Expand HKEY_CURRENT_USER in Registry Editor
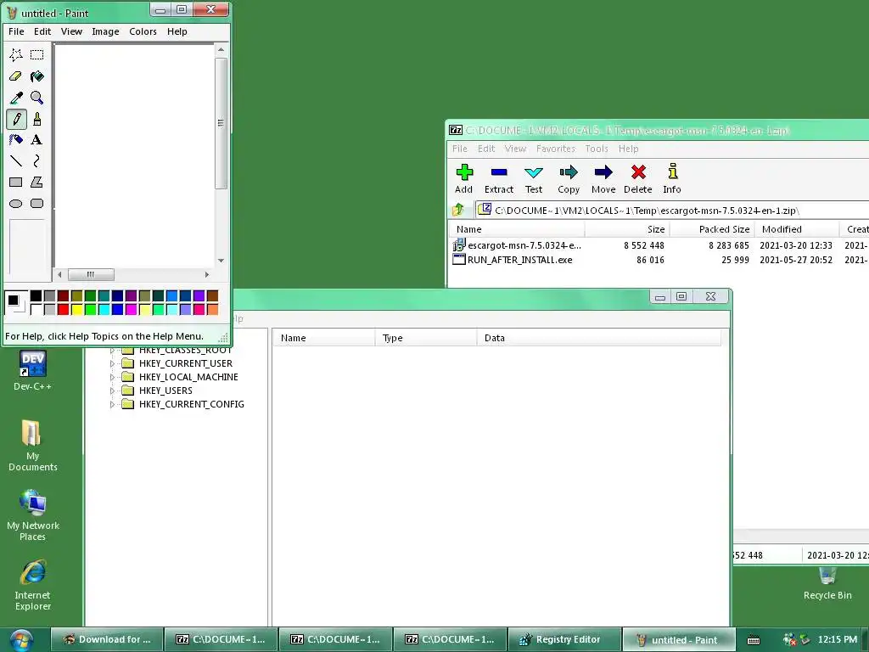This screenshot has height=652, width=869. [x=113, y=363]
